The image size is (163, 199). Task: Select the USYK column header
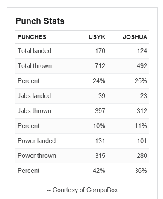point(97,37)
